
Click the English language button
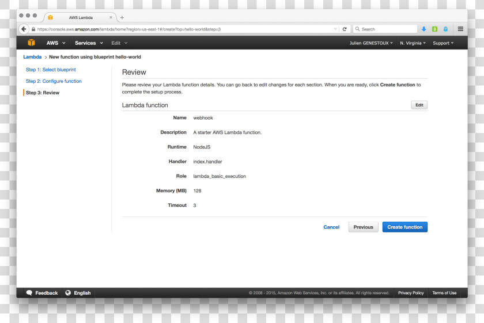(x=78, y=292)
